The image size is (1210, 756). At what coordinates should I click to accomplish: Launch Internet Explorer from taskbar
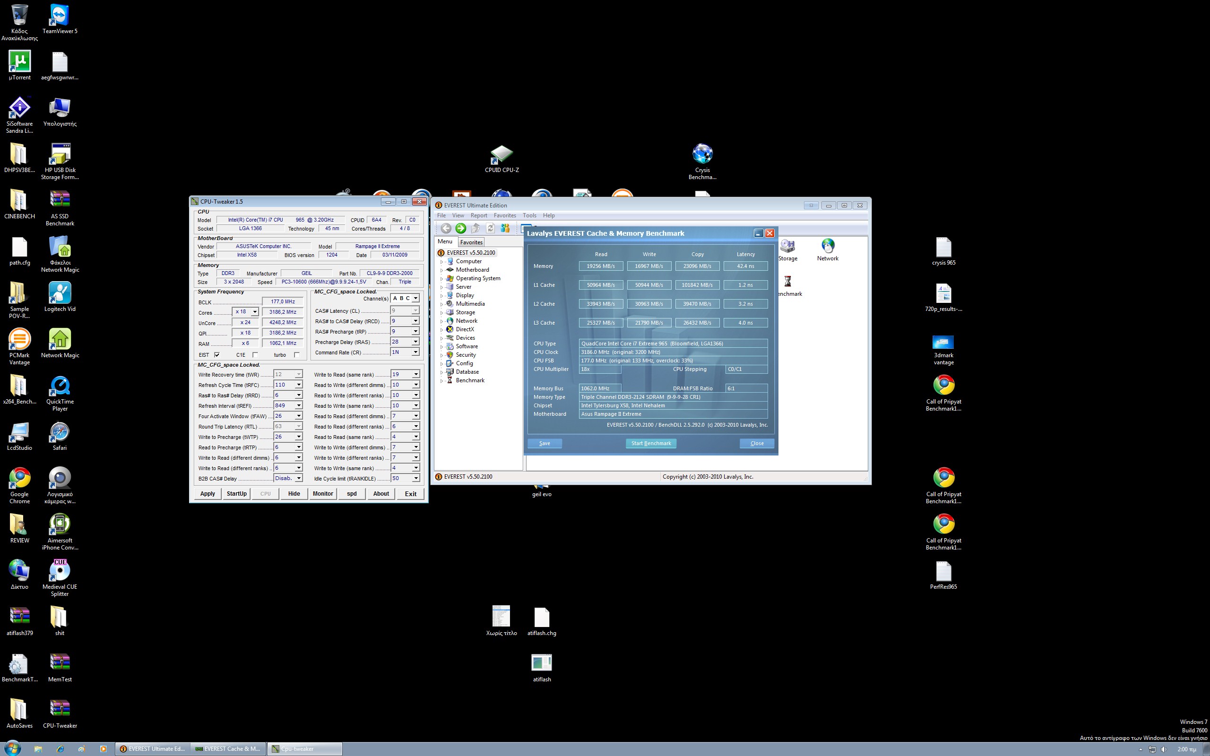coord(60,748)
